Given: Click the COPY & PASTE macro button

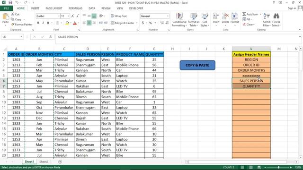Looking at the screenshot, I should coord(197,65).
